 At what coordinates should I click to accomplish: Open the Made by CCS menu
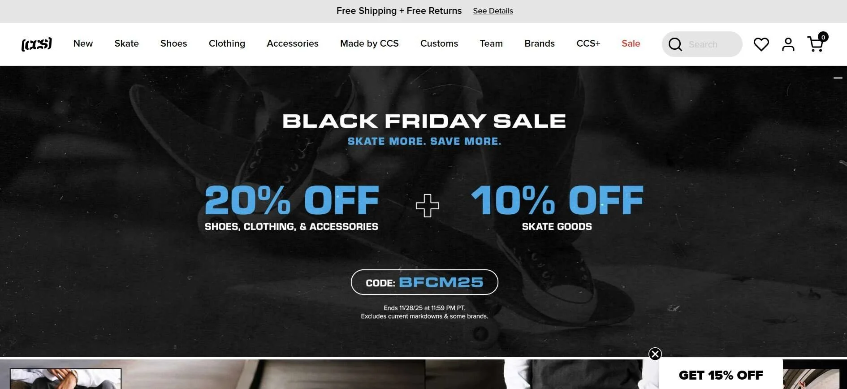tap(369, 43)
